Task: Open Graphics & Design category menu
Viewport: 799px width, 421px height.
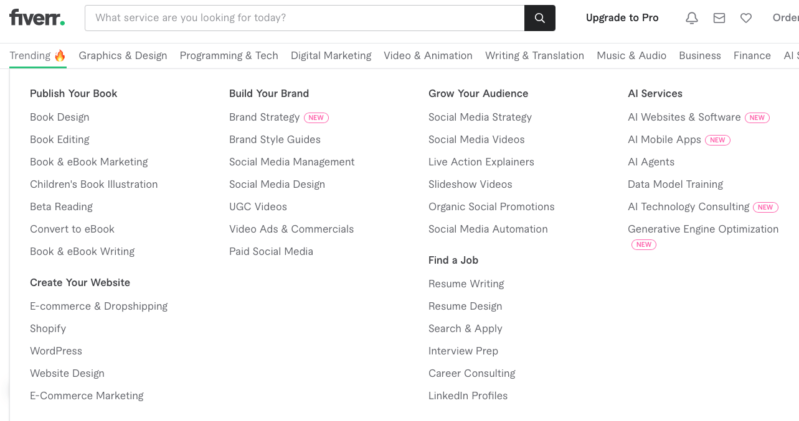Action: [123, 55]
